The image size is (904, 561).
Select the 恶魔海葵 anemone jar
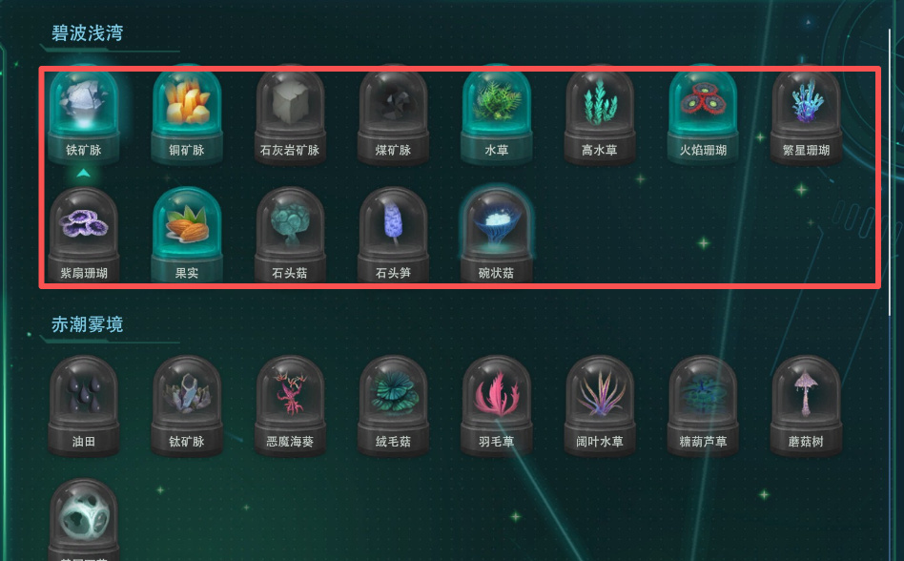290,405
